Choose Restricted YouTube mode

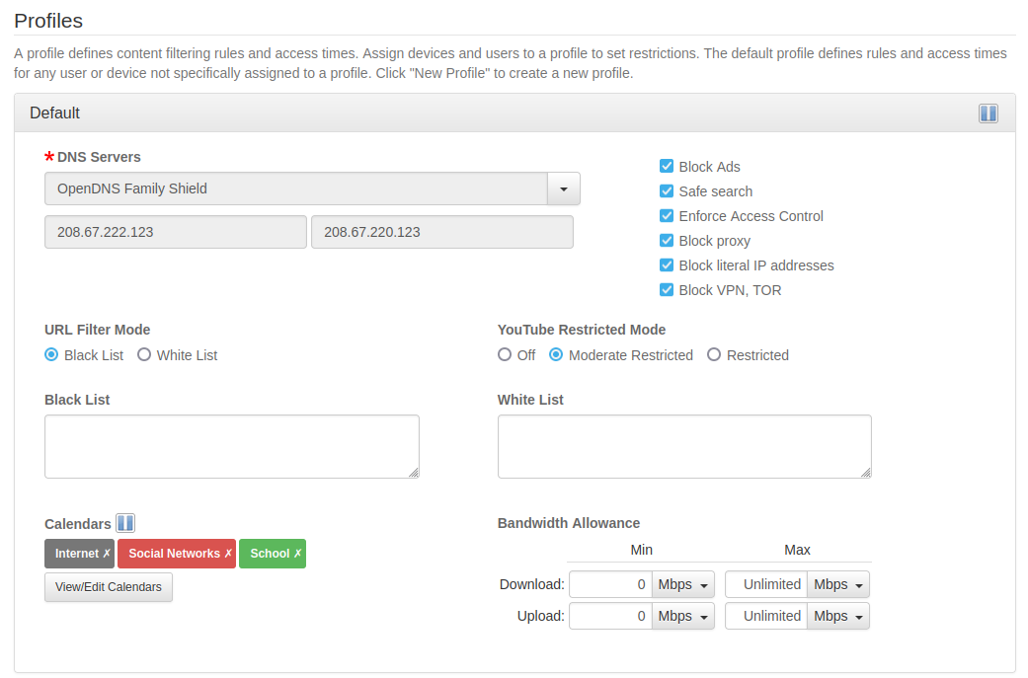[714, 355]
